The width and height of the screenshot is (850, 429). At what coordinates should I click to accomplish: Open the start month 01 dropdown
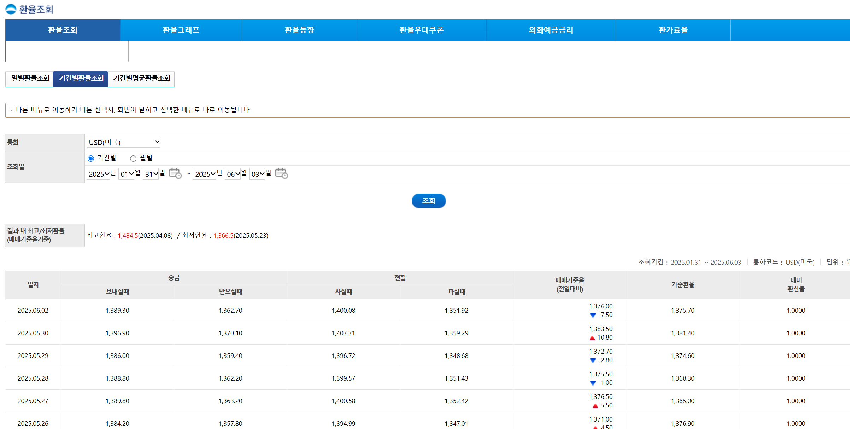[126, 174]
